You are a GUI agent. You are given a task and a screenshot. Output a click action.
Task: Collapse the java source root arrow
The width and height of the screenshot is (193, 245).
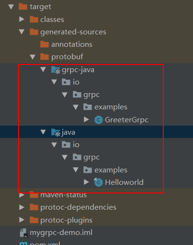pos(43,132)
